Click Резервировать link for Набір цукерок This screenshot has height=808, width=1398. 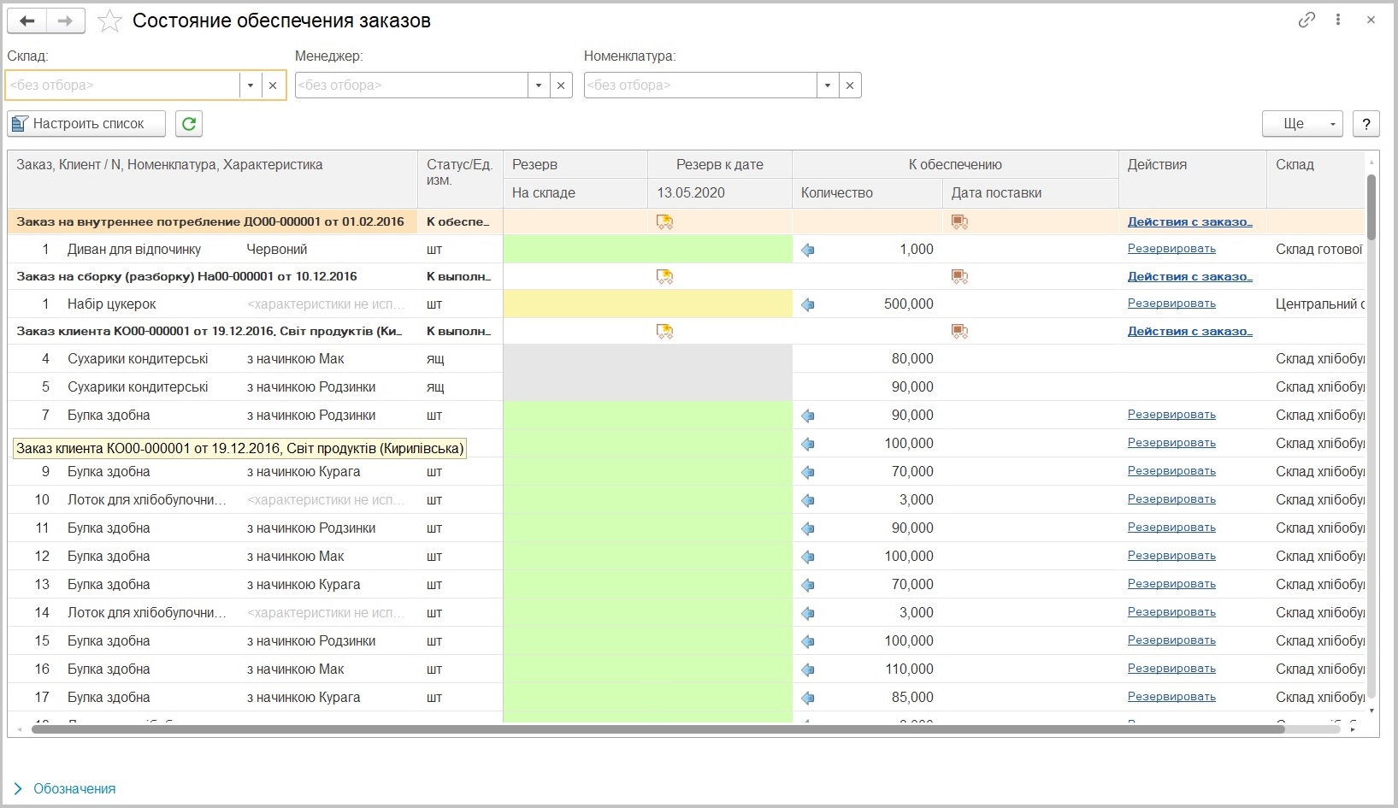[x=1171, y=304]
